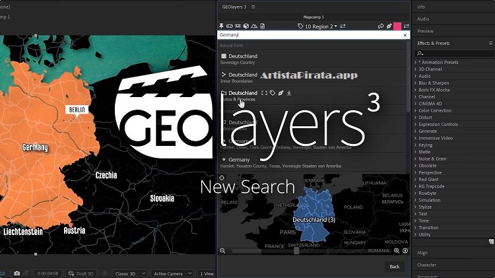Expand RG Trapcode category

pyautogui.click(x=415, y=186)
